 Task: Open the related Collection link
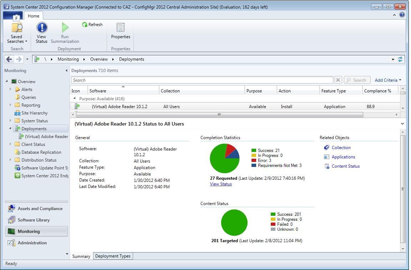click(x=341, y=148)
